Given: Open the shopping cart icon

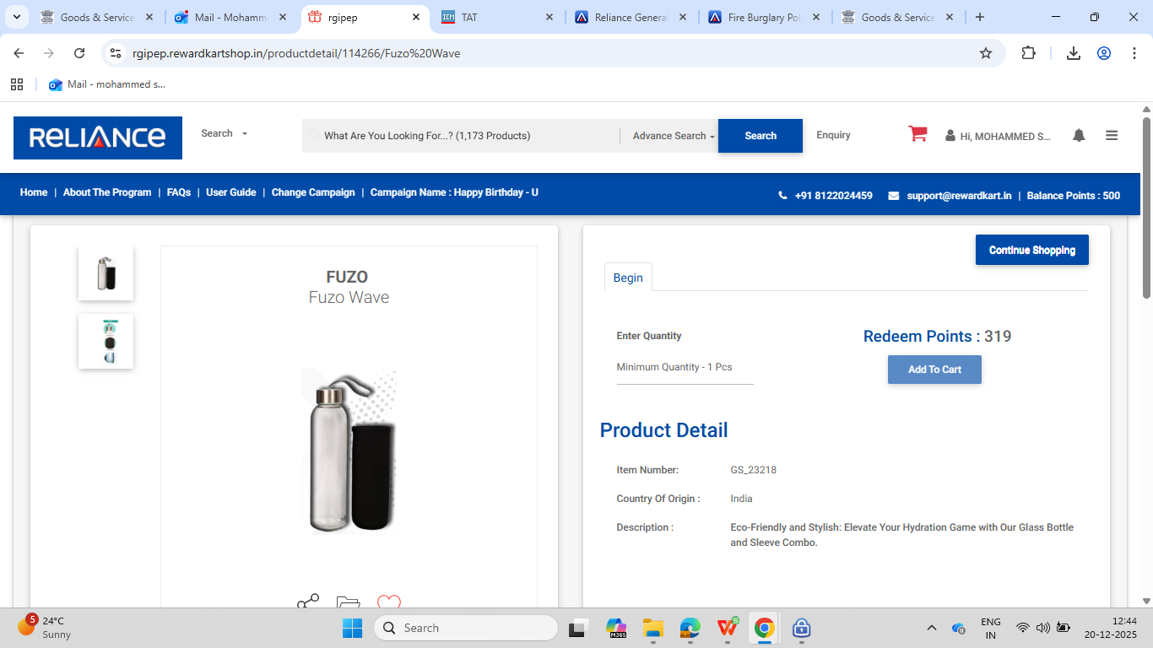Looking at the screenshot, I should pyautogui.click(x=918, y=134).
